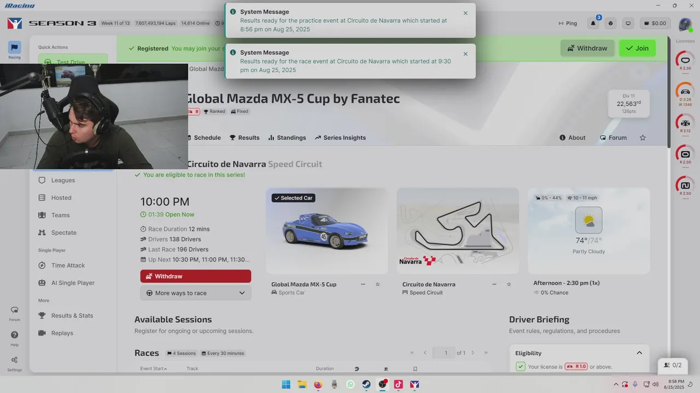The height and width of the screenshot is (393, 700).
Task: Collapse the Eligibility section
Action: pos(639,353)
